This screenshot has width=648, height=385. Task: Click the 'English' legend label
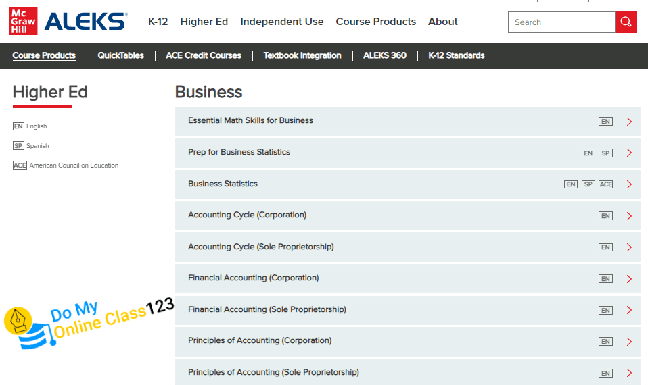tap(37, 126)
